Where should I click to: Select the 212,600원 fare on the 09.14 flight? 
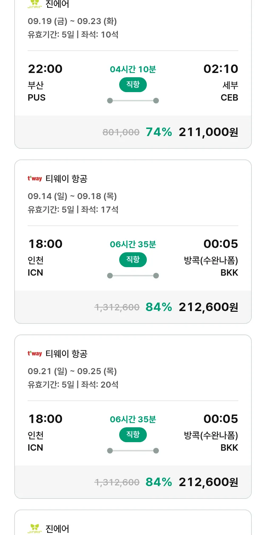(x=208, y=307)
